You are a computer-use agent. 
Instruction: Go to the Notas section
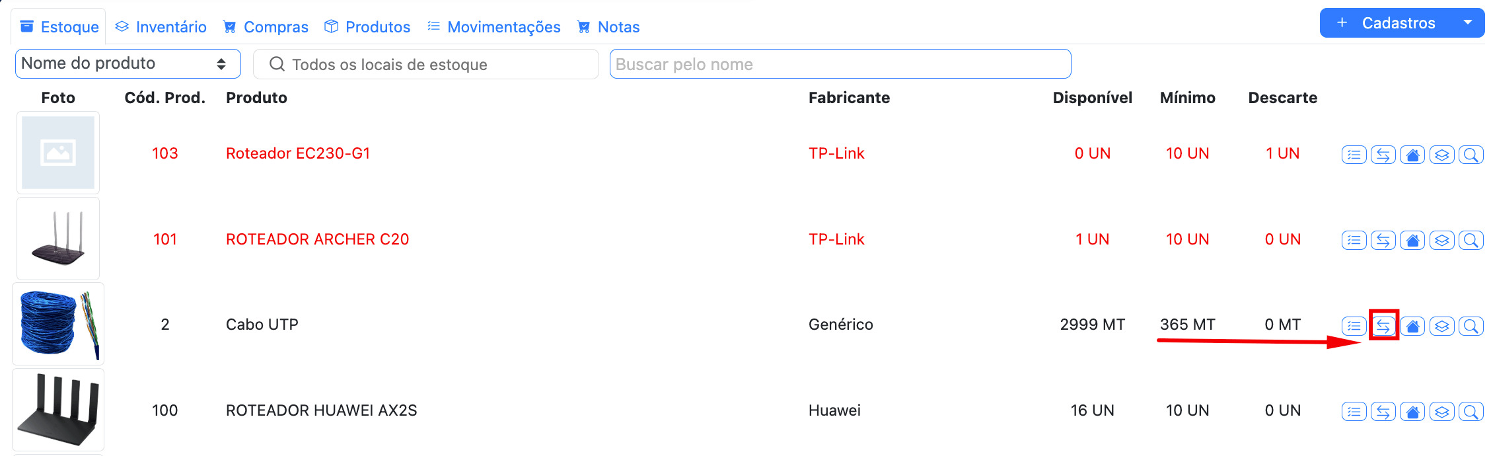(x=608, y=26)
